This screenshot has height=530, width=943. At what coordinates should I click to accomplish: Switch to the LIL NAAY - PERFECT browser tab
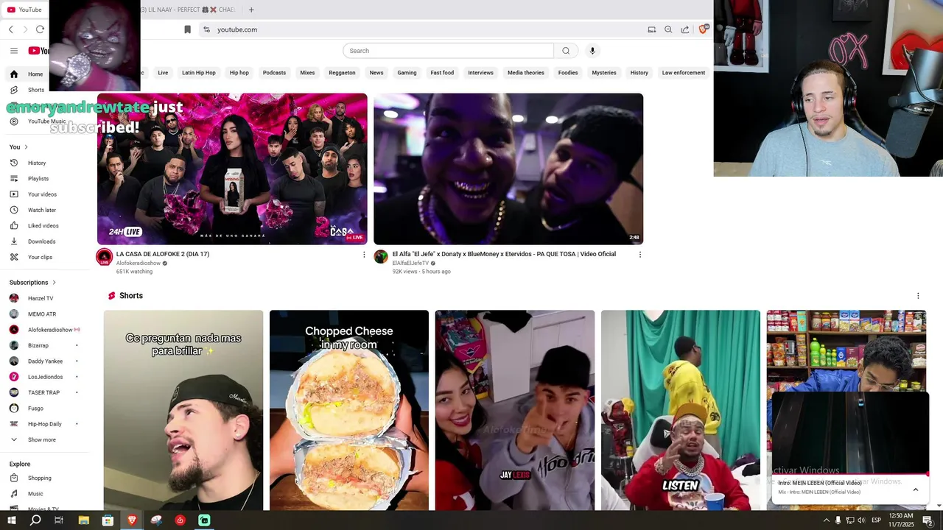coord(189,10)
